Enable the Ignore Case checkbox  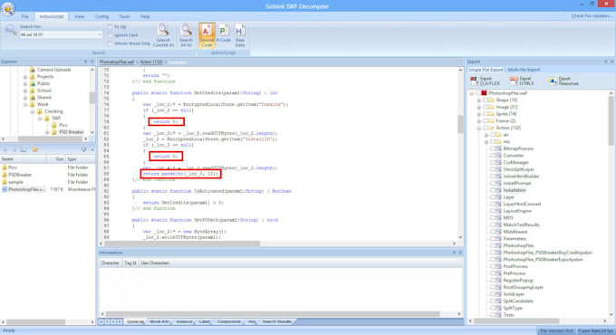110,35
